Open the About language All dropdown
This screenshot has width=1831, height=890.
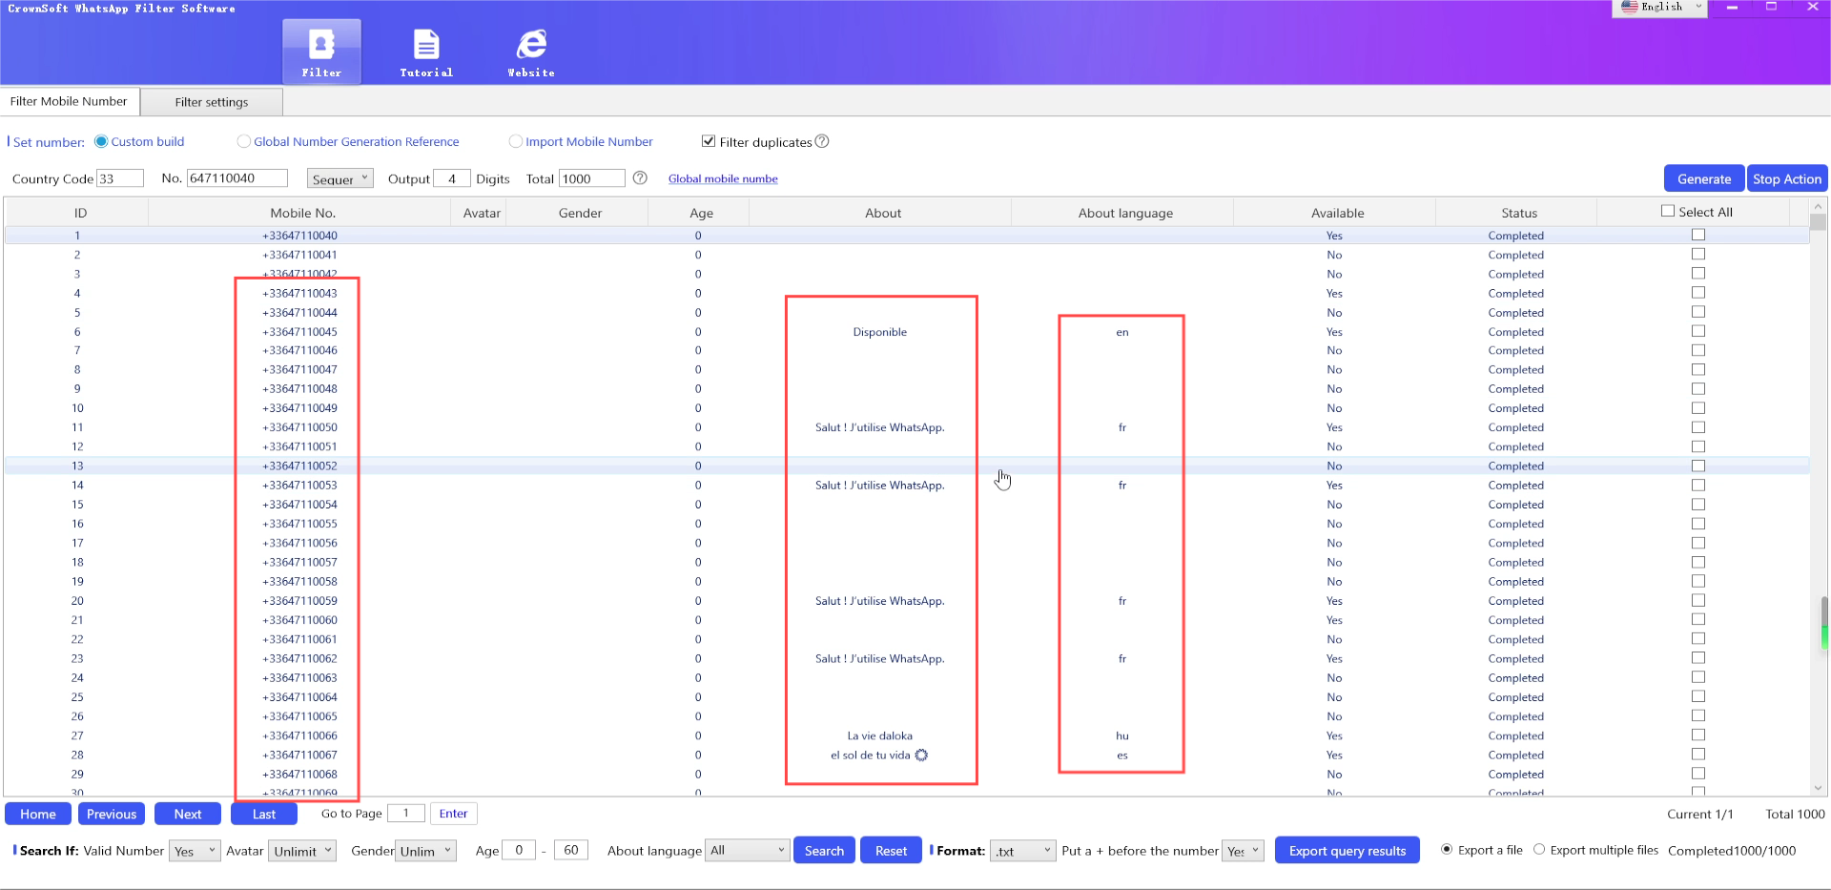[747, 850]
